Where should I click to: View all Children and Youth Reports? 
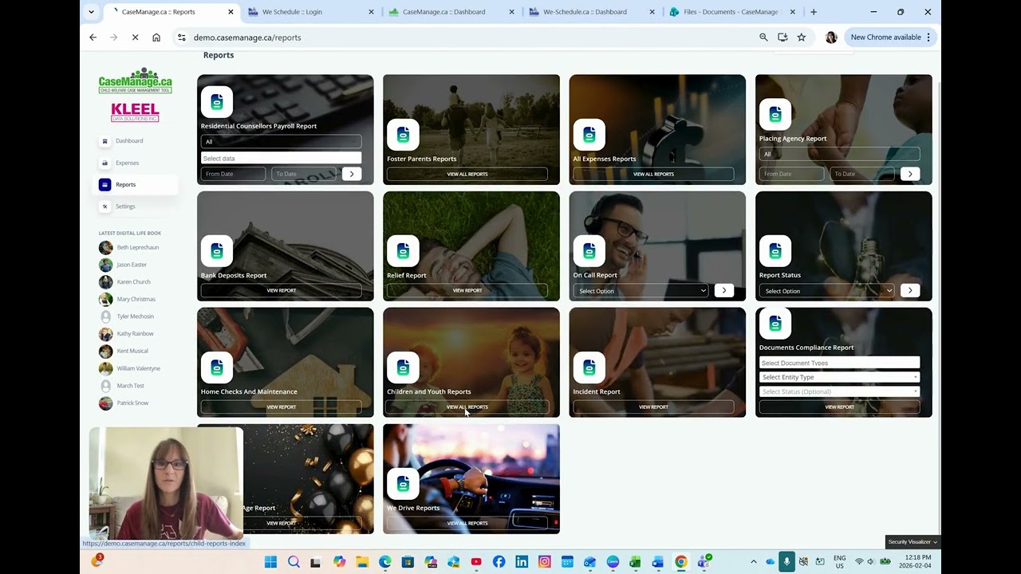point(467,407)
